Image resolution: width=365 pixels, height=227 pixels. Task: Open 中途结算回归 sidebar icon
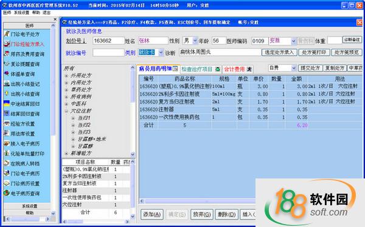(x=7, y=104)
